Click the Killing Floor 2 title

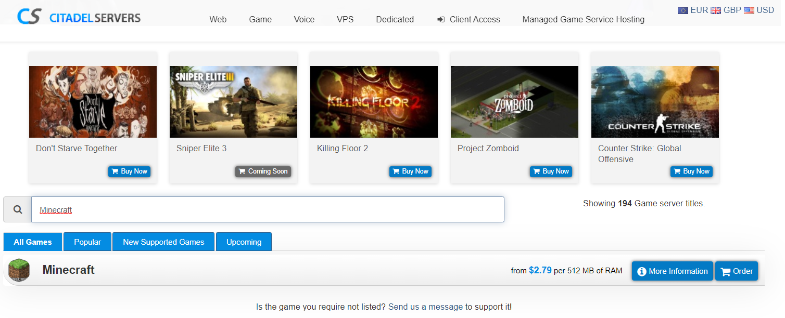[x=343, y=149]
